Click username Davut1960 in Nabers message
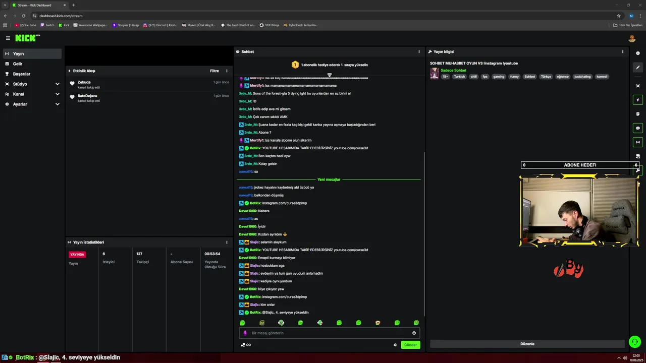The width and height of the screenshot is (646, 363). coord(248,211)
